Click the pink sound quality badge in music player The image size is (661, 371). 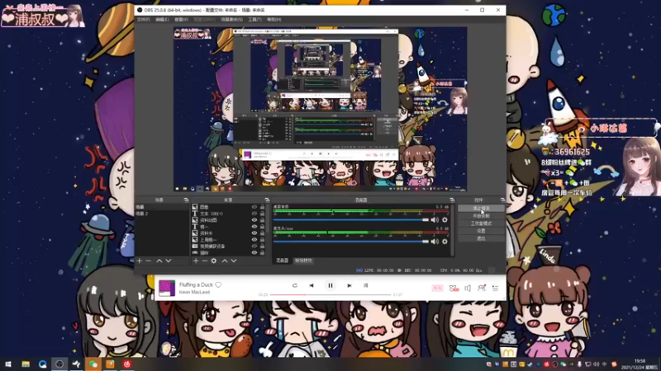(438, 288)
